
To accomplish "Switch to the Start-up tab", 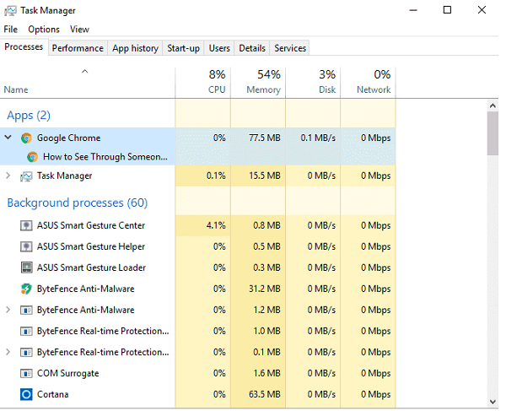I will tap(183, 48).
